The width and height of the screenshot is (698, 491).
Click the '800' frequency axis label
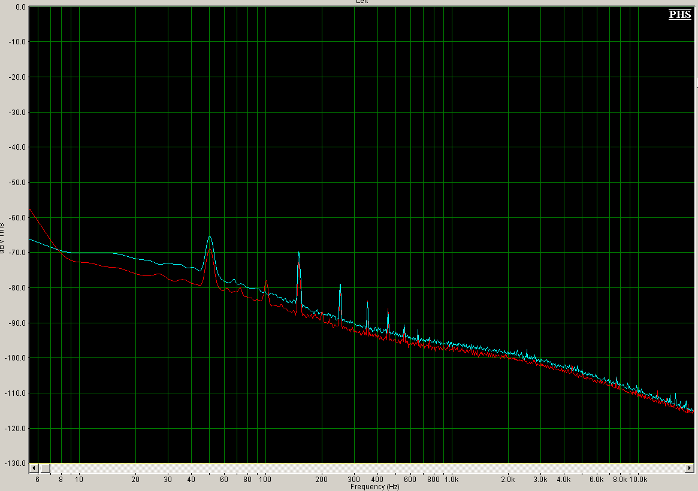(433, 480)
